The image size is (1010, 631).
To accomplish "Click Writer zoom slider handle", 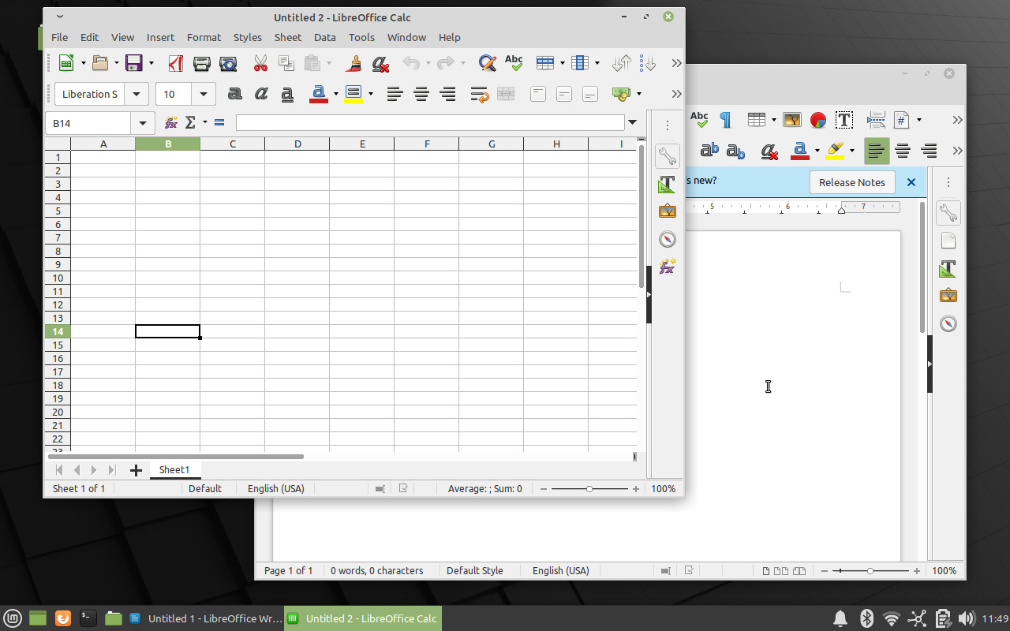I will click(x=870, y=571).
